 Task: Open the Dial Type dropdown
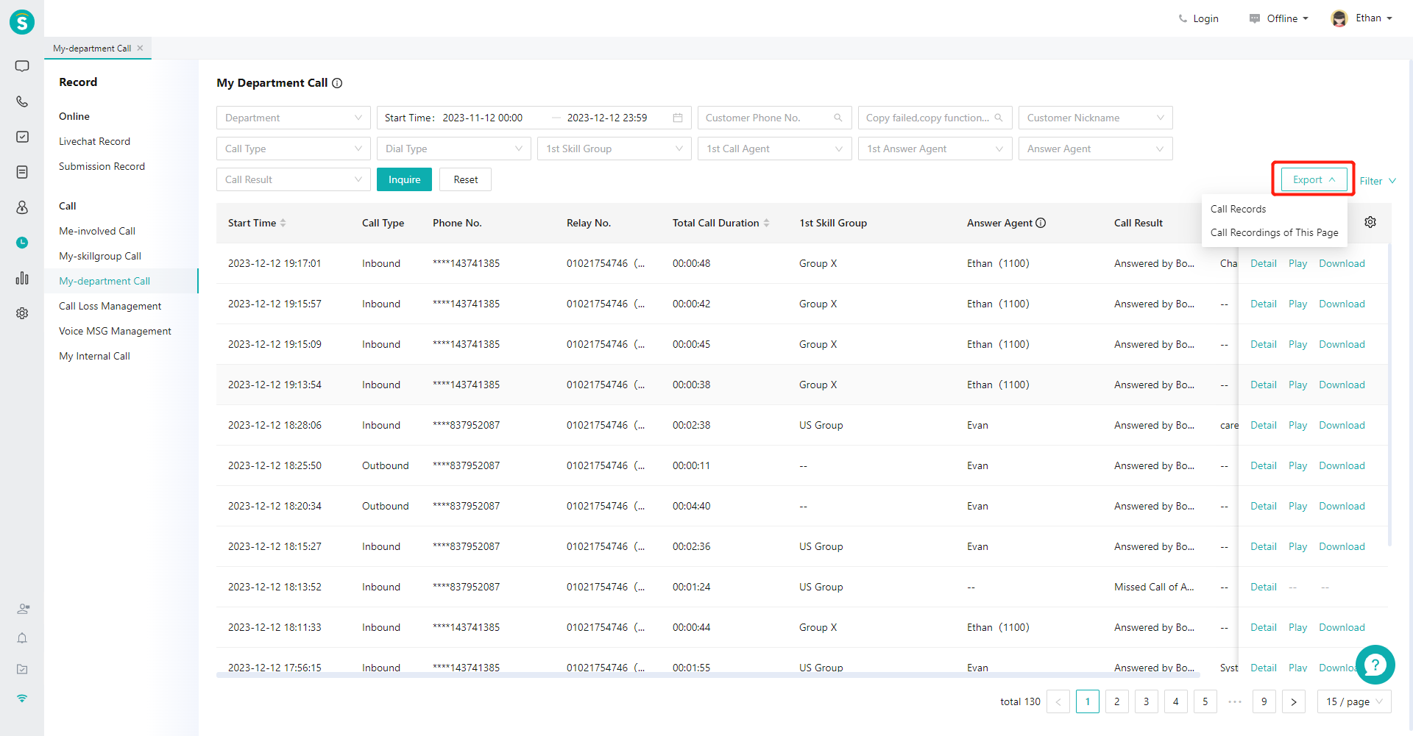click(454, 149)
